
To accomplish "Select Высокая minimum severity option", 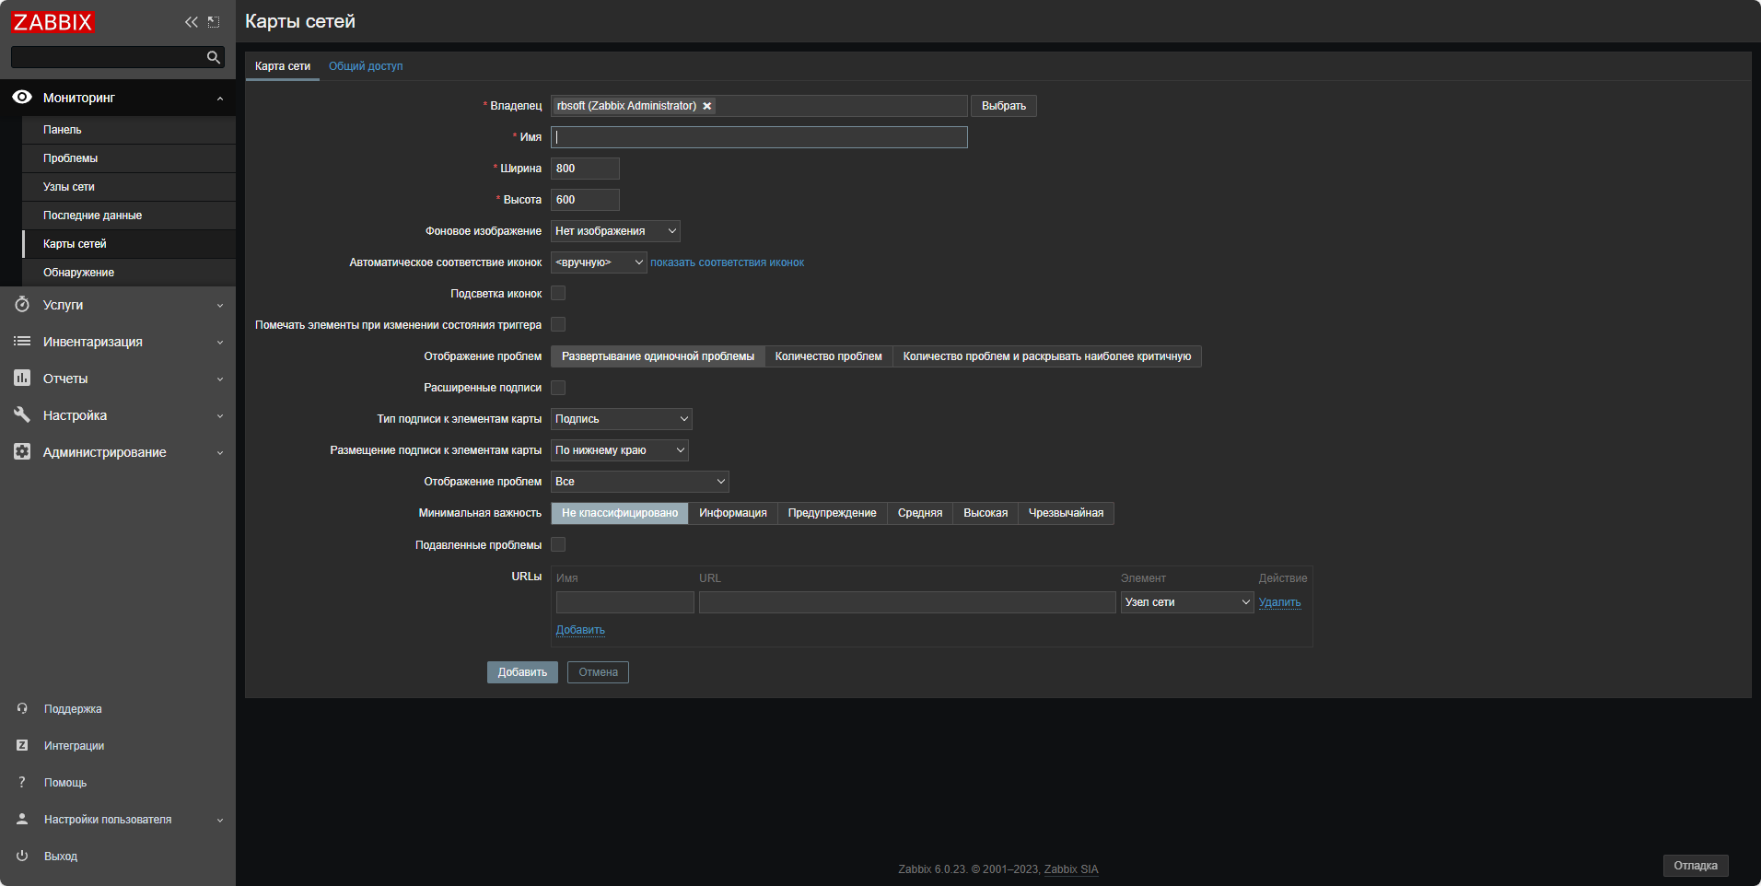I will tap(985, 513).
